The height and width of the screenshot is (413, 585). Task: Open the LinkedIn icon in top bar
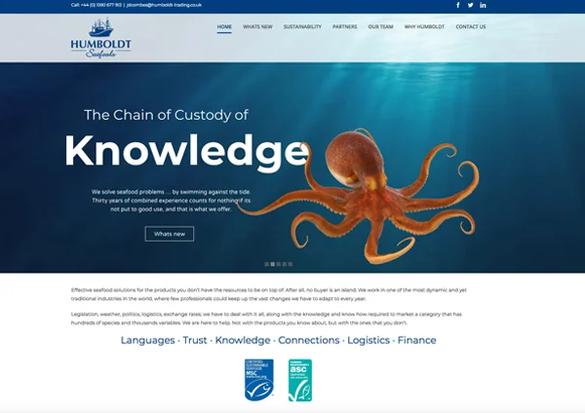(x=484, y=5)
